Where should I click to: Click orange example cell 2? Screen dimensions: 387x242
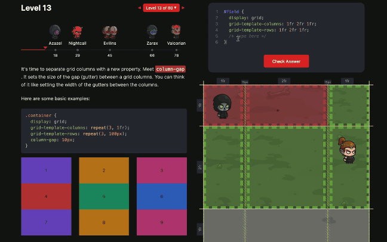[104, 170]
